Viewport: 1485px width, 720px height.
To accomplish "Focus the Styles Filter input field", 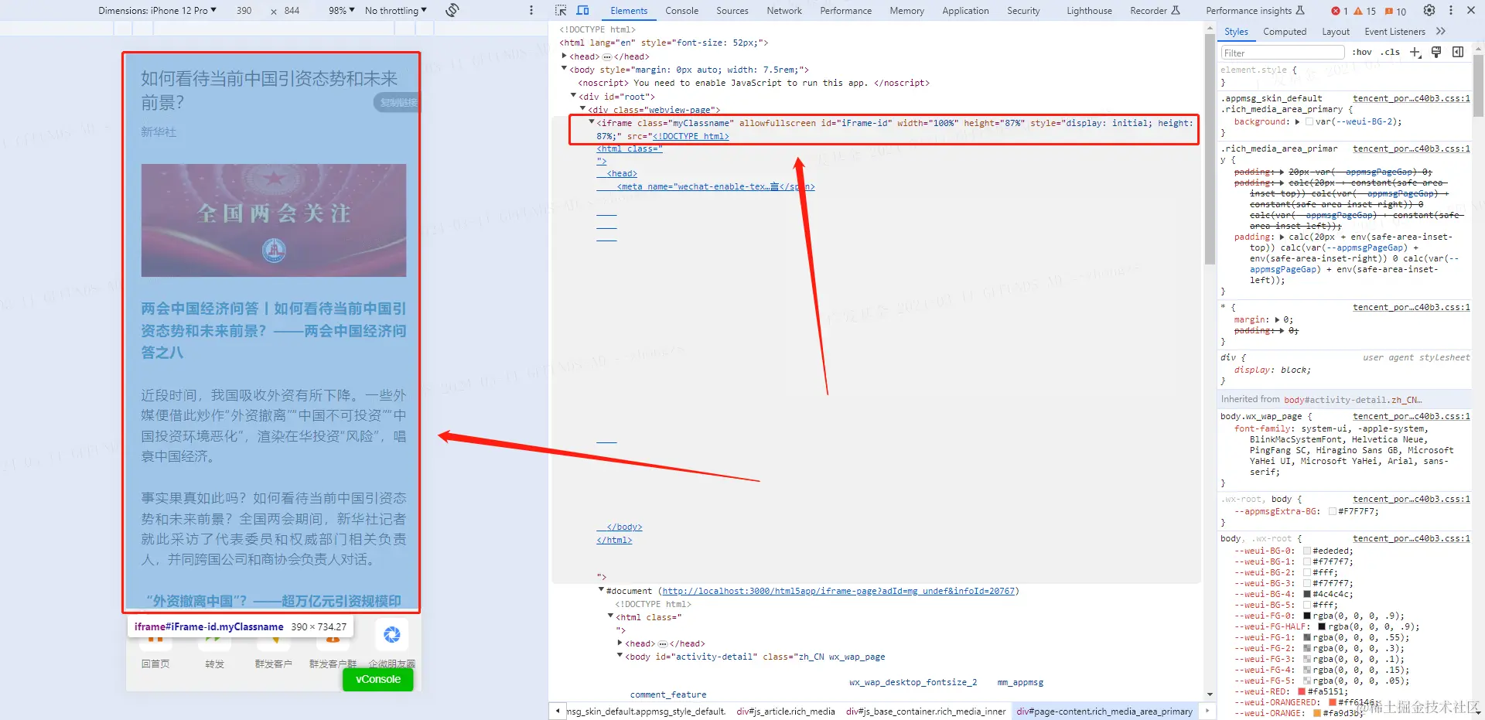I will (1282, 53).
